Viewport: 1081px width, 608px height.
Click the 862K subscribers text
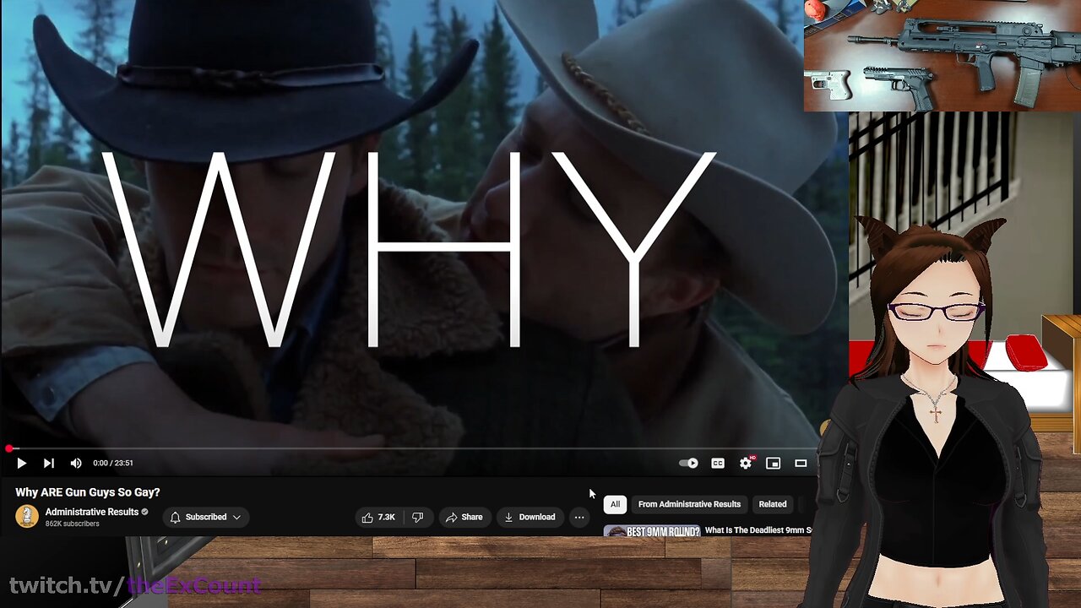point(72,524)
